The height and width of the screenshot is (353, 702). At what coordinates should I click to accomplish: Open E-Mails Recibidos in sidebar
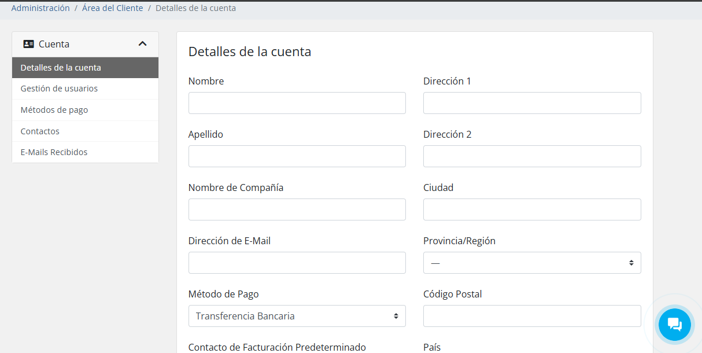54,152
